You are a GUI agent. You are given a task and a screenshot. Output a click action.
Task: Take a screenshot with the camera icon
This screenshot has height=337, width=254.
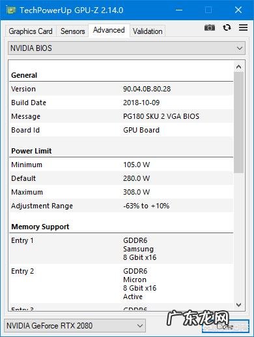[x=210, y=27]
